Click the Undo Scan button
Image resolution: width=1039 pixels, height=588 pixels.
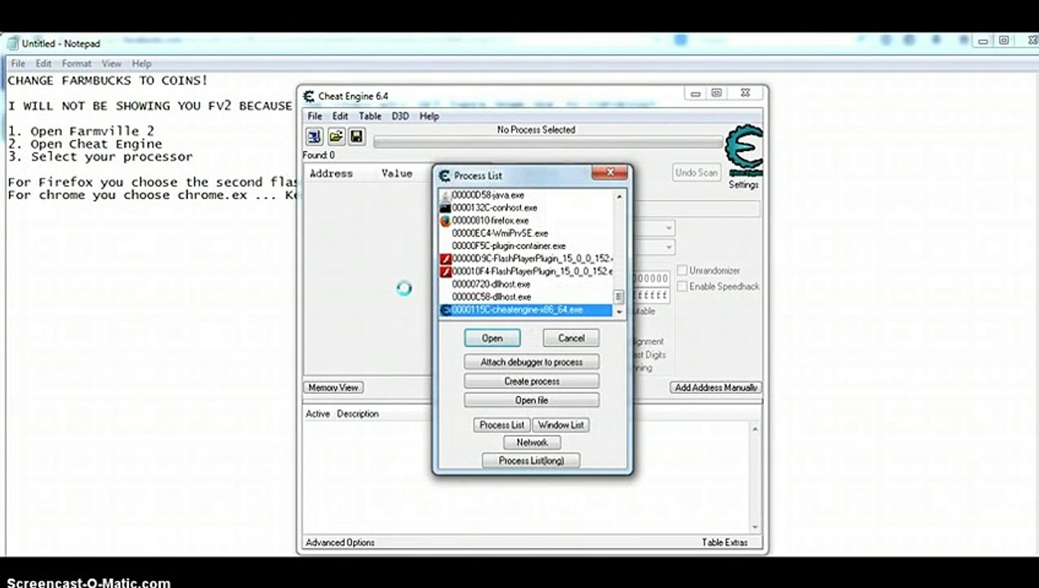tap(696, 173)
